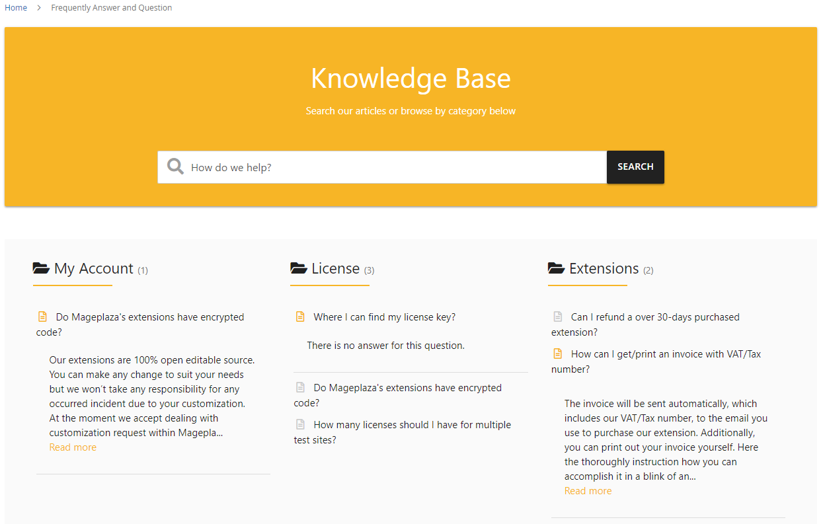Click the Extensions folder icon
825x524 pixels.
(x=557, y=268)
